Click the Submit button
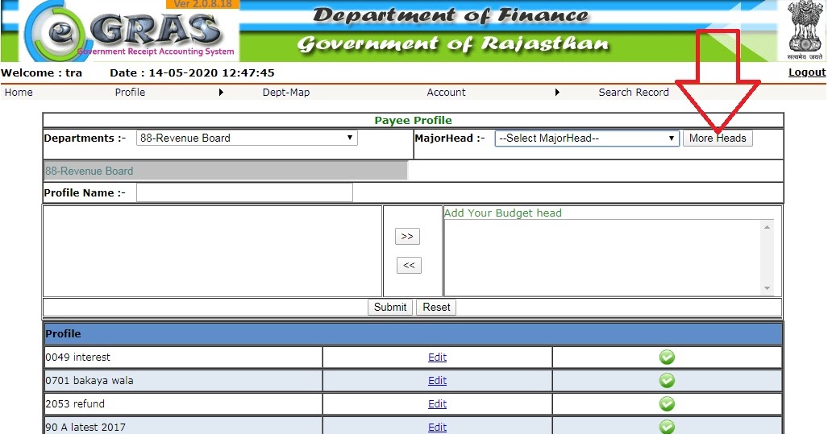This screenshot has width=828, height=434. 390,307
